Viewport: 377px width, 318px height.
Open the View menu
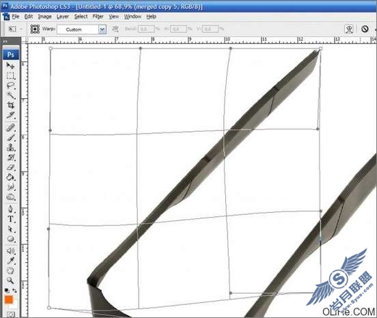(x=114, y=16)
